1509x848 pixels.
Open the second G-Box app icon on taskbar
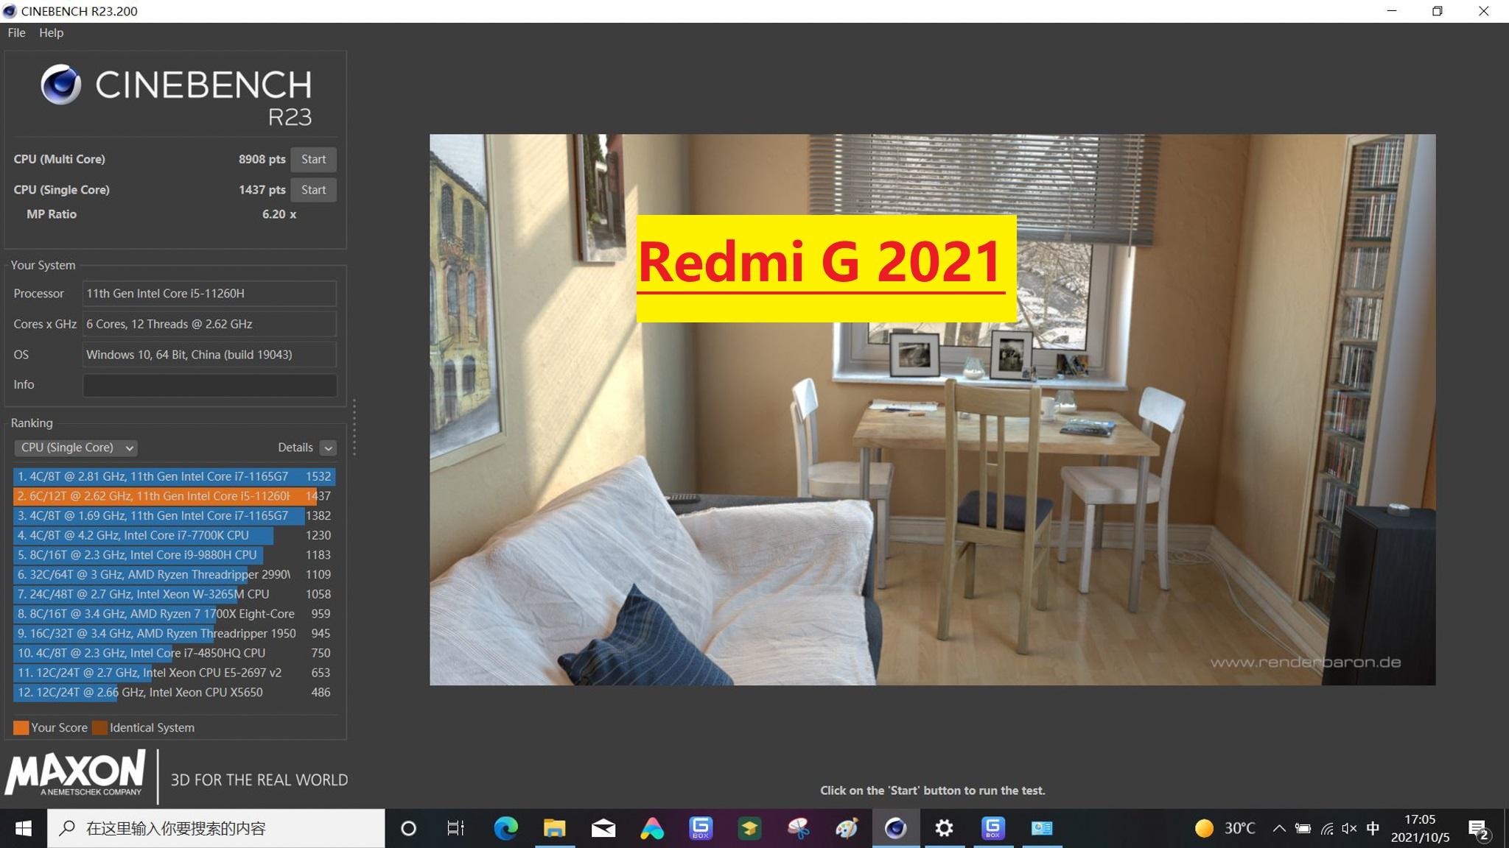click(x=992, y=828)
